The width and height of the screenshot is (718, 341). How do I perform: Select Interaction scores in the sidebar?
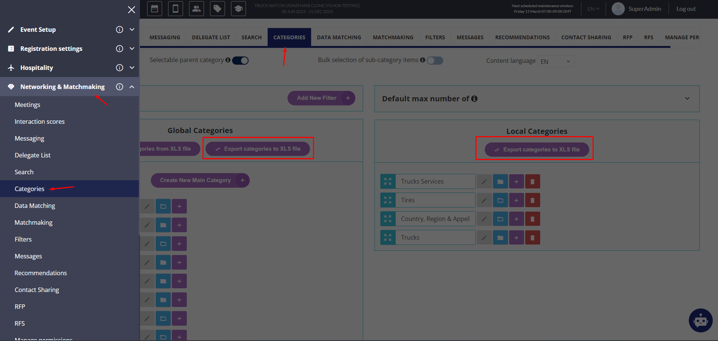(39, 122)
